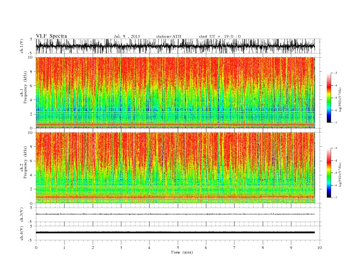Click the ch.2 spectrogram color bar
360x278 pixels.
pyautogui.click(x=329, y=173)
